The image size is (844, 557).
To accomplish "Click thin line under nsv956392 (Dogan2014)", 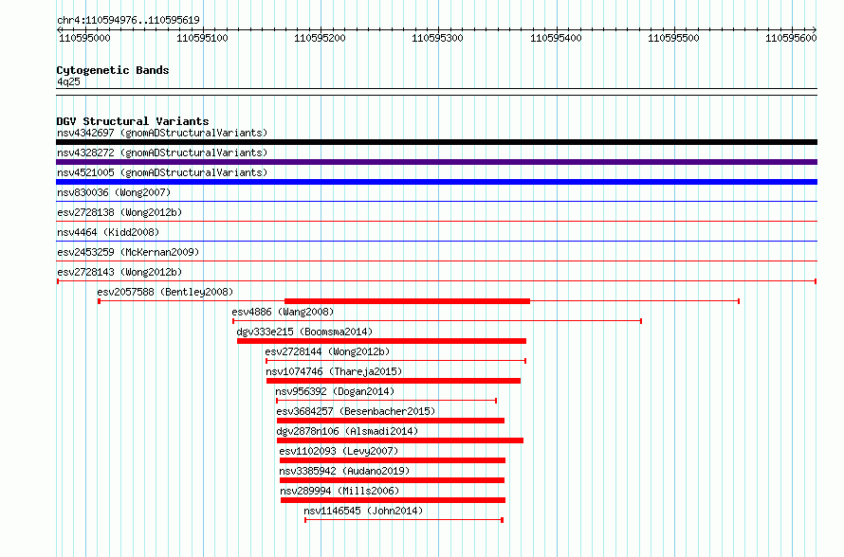I will [x=387, y=401].
